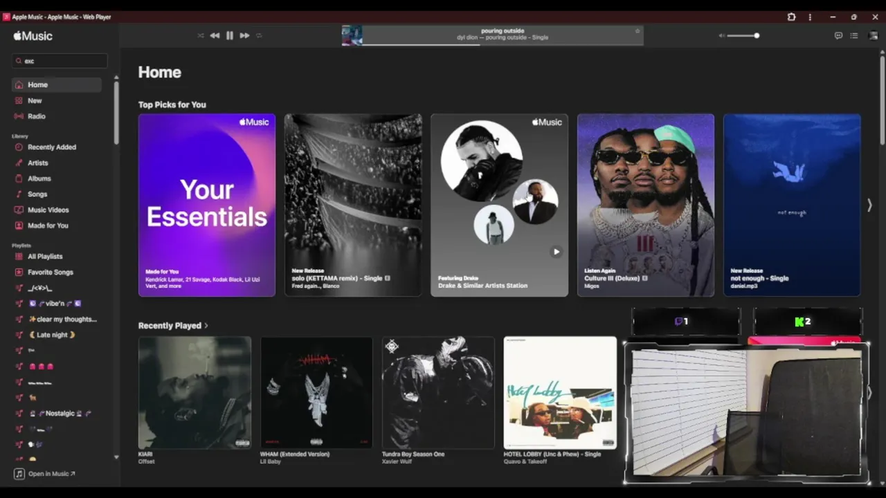Open the 'not enough - Single' card

[x=792, y=205]
